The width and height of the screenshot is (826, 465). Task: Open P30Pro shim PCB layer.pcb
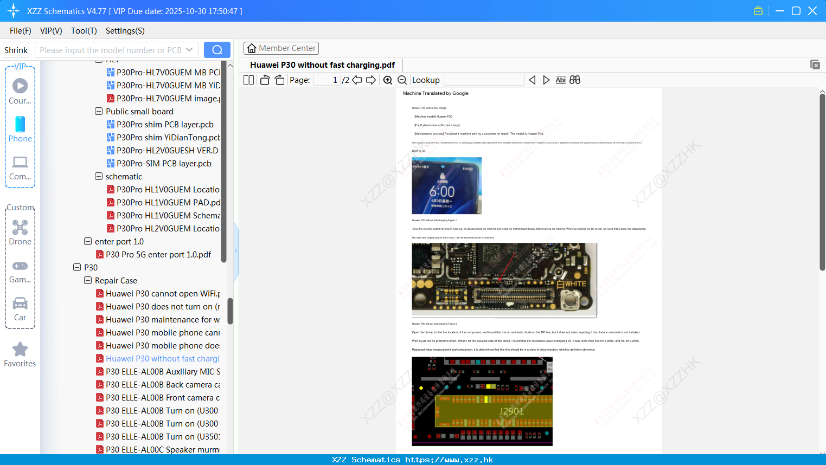coord(160,125)
